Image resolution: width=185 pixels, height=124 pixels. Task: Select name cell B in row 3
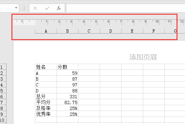click(x=46, y=79)
